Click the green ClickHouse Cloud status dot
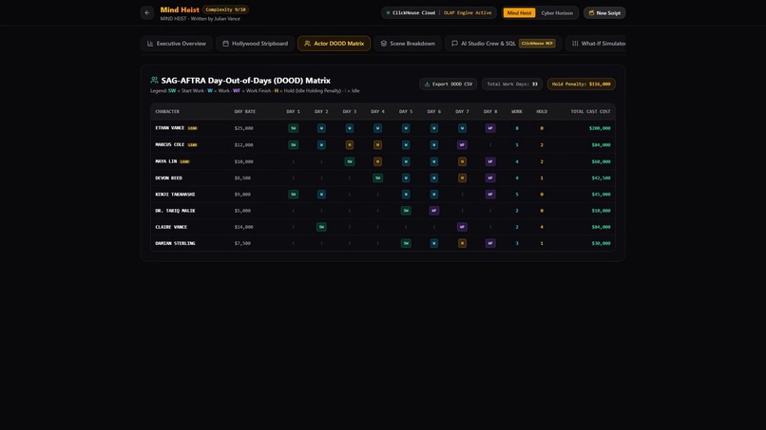Image resolution: width=766 pixels, height=430 pixels. tap(389, 12)
